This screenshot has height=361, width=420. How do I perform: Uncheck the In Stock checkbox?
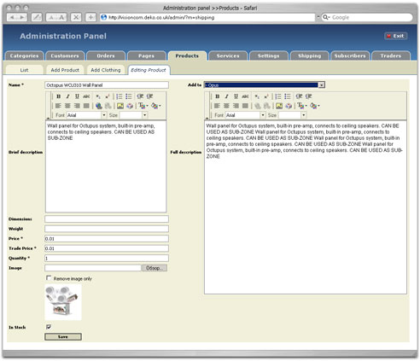tap(49, 327)
